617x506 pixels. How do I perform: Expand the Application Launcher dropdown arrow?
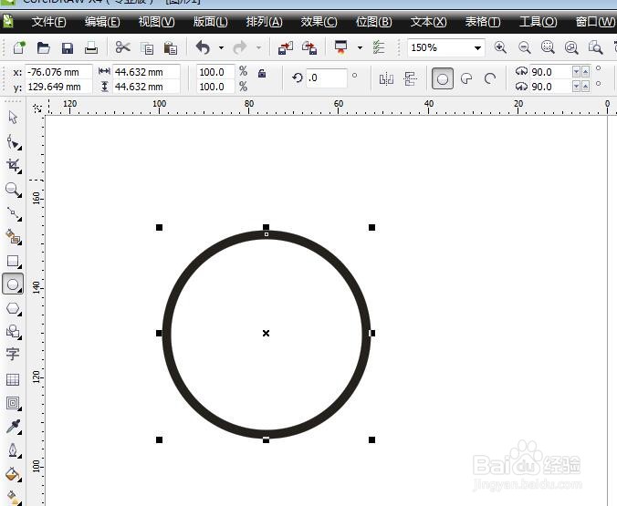pos(360,48)
